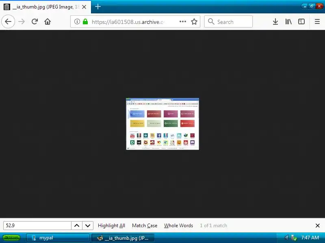Open the Downloads panel
The width and height of the screenshot is (325, 243).
275,21
